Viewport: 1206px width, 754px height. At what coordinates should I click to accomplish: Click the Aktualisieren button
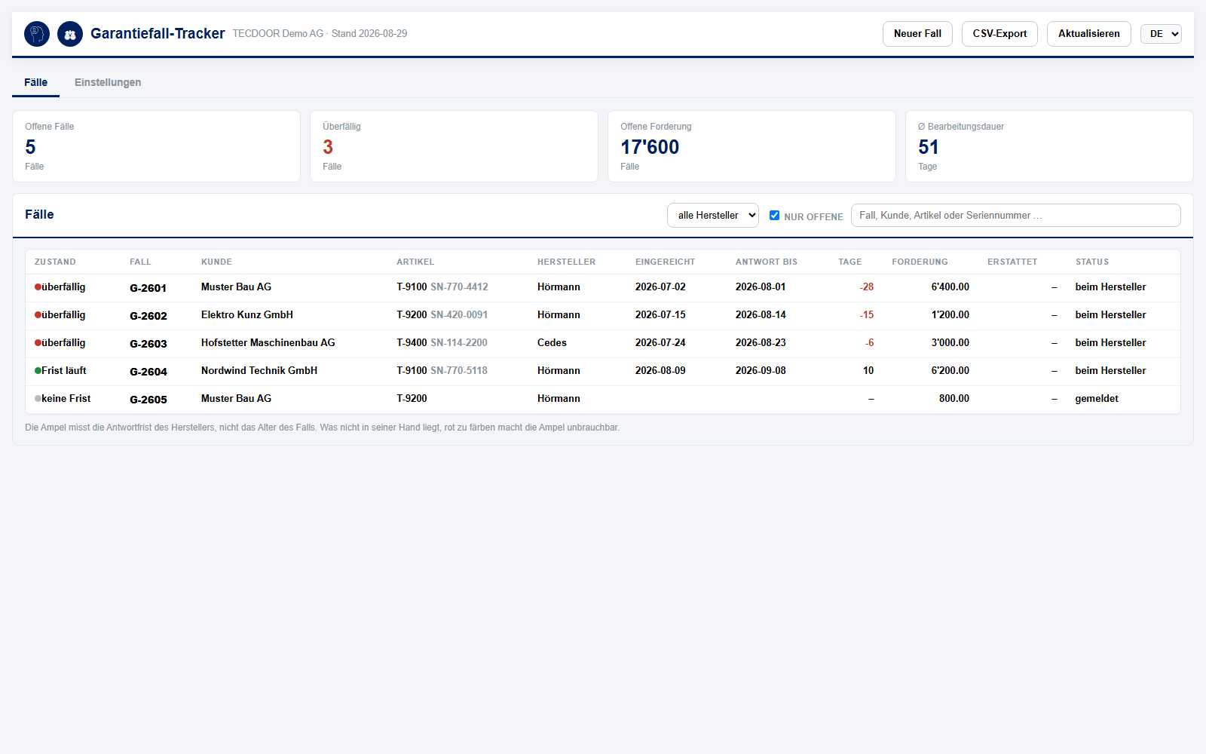coord(1088,34)
